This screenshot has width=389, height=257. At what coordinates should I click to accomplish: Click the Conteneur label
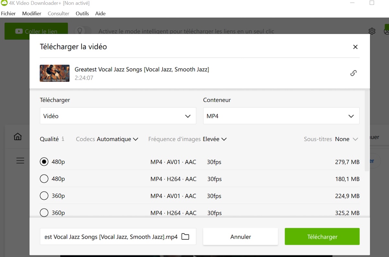click(x=217, y=100)
